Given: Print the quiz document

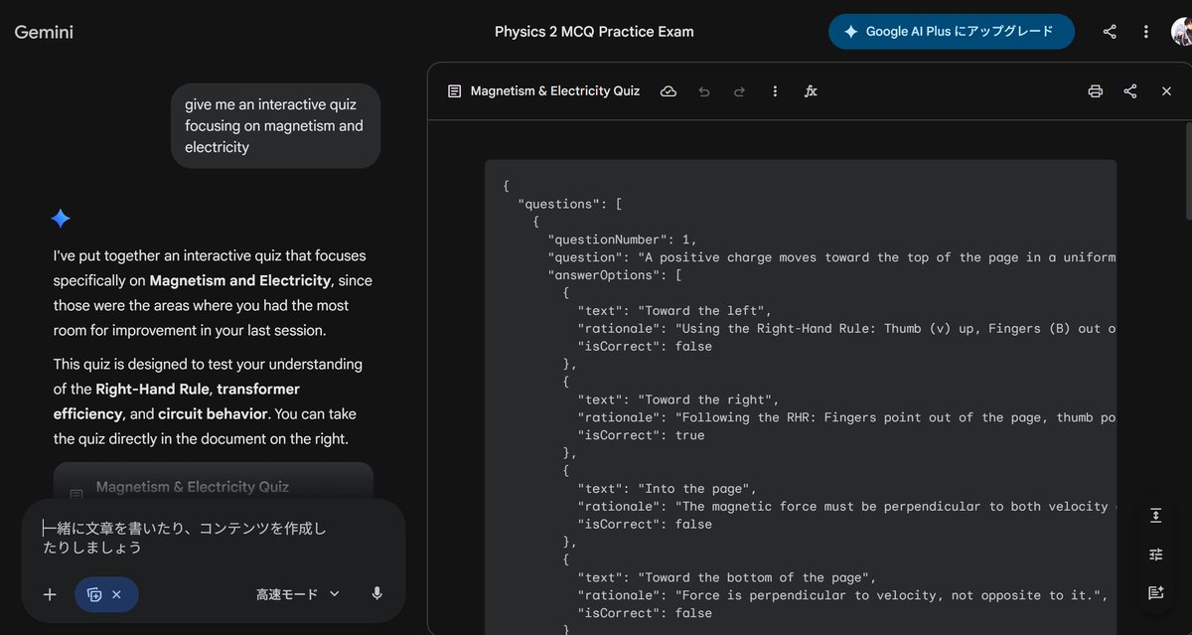Looking at the screenshot, I should (x=1095, y=91).
